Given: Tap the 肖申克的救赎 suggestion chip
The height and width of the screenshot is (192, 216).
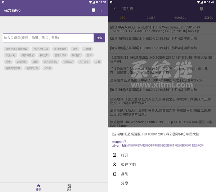Looking at the screenshot, I should 13,68.
